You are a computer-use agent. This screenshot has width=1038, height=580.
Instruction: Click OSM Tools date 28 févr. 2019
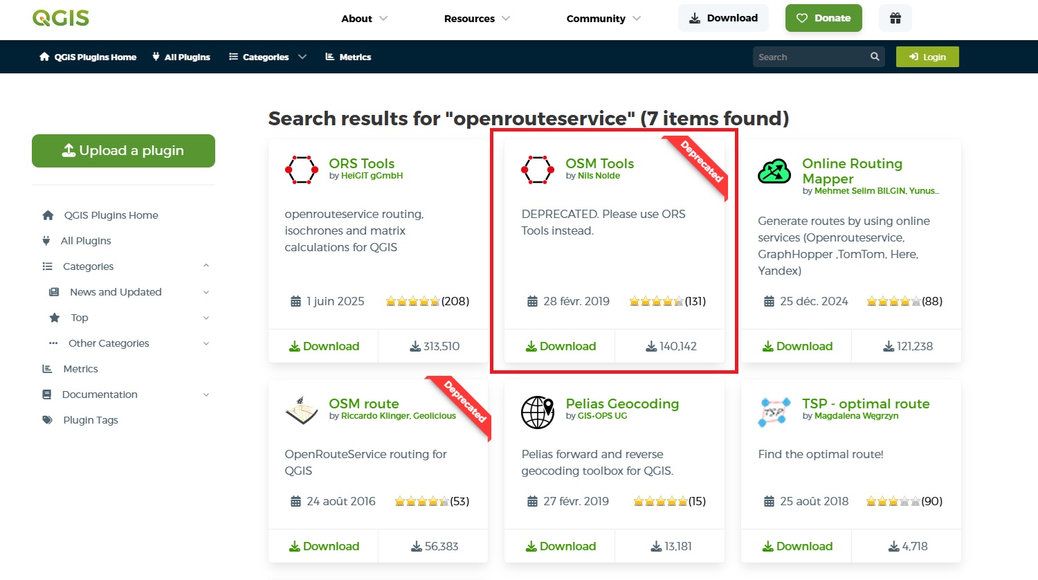(x=569, y=301)
